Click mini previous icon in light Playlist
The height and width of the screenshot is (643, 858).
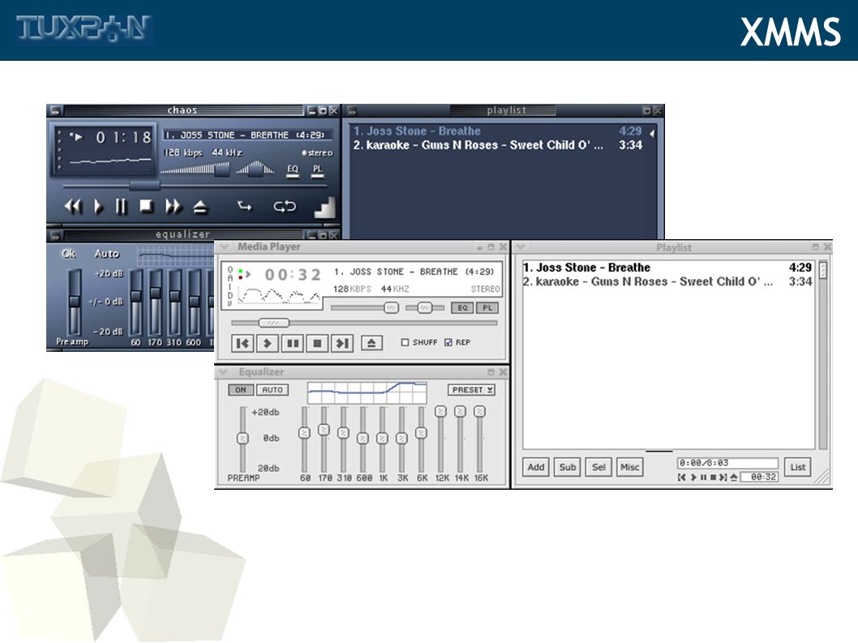(682, 478)
